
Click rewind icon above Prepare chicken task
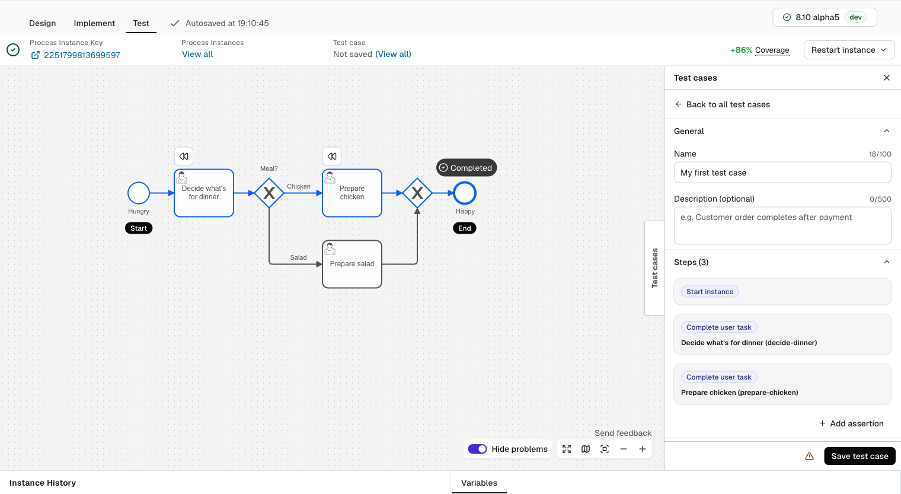point(332,157)
